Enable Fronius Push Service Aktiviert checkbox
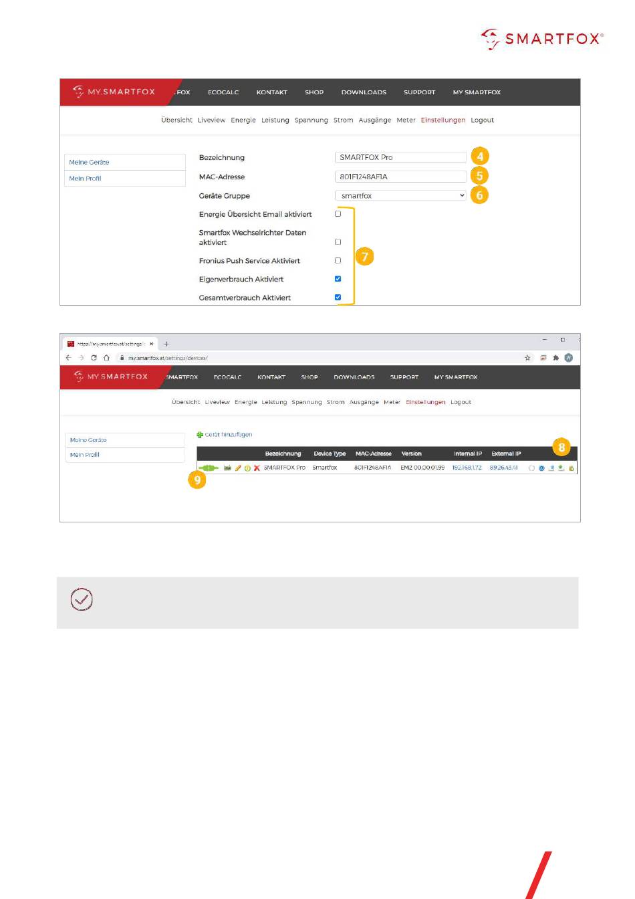This screenshot has width=635, height=899. coord(338,261)
